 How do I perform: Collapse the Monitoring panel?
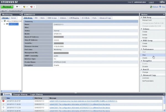point(20,14)
